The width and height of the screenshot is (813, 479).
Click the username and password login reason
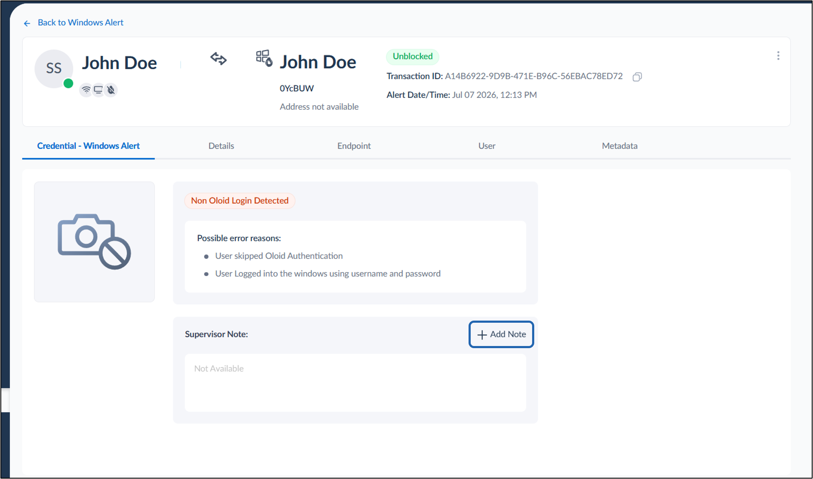(x=328, y=274)
